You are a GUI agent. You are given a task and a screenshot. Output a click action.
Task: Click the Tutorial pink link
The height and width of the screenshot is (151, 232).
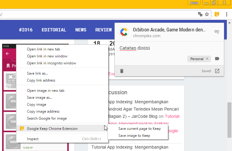click(172, 116)
